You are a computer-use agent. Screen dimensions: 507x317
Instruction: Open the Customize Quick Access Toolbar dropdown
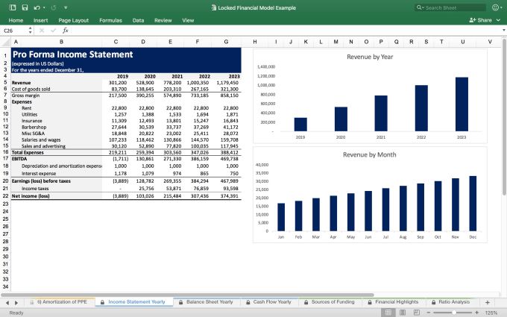[x=66, y=7]
